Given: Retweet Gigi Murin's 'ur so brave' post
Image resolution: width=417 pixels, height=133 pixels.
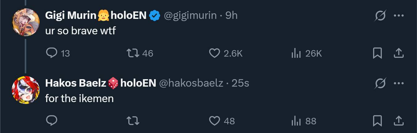Looking at the screenshot, I should click(133, 53).
